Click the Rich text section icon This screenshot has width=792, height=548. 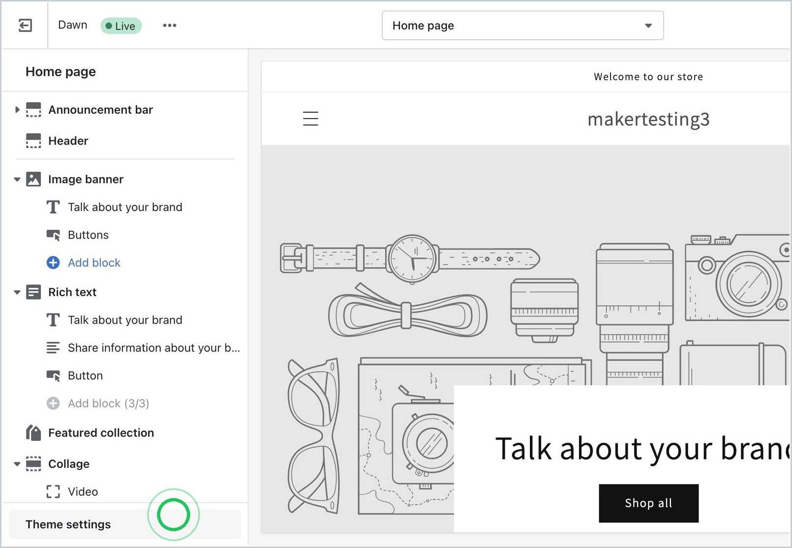click(x=33, y=292)
